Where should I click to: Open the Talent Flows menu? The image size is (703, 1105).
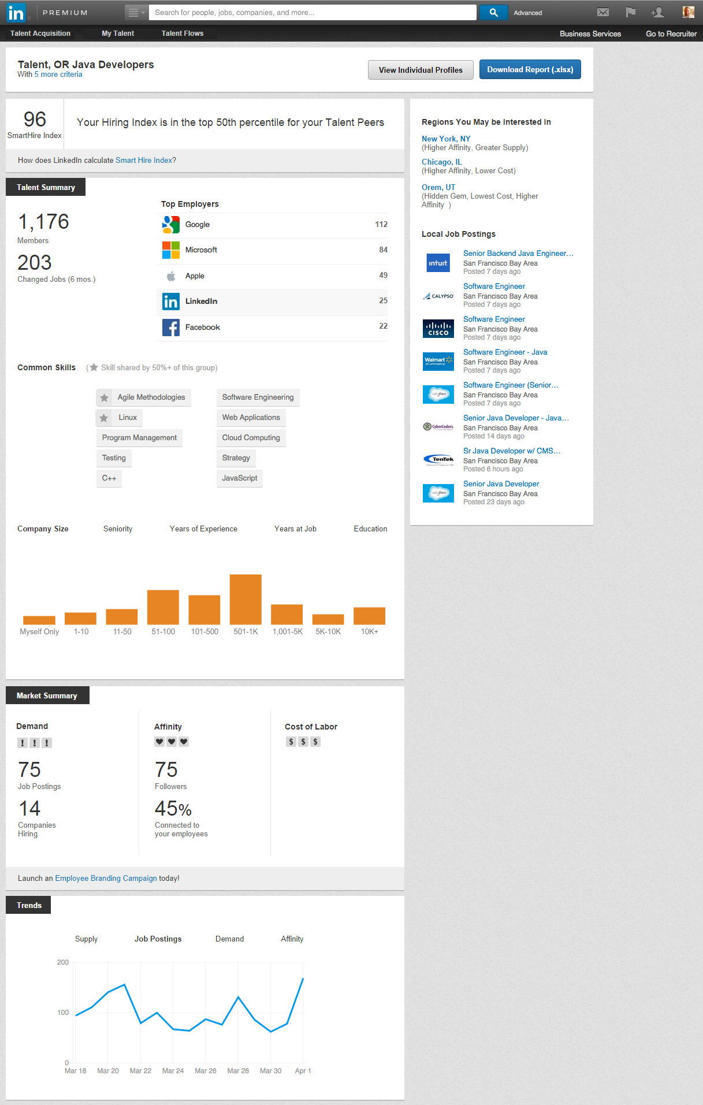183,34
